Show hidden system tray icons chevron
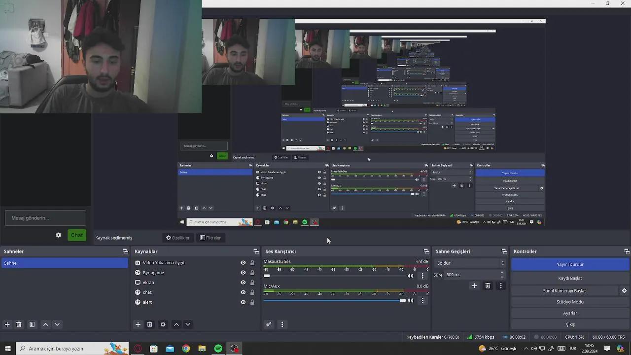Viewport: 631px width, 355px height. pos(526,349)
